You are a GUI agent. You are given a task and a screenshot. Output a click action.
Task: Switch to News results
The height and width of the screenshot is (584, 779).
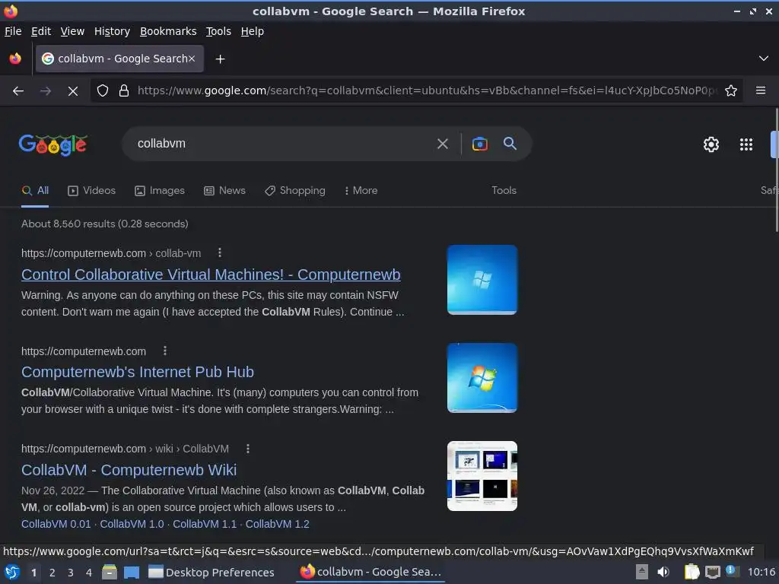[224, 191]
